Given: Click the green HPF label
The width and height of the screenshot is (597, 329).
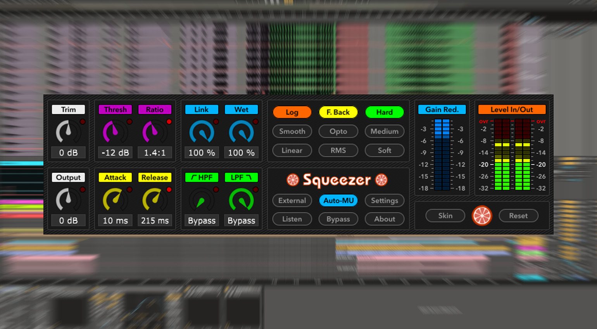Looking at the screenshot, I should tap(202, 177).
